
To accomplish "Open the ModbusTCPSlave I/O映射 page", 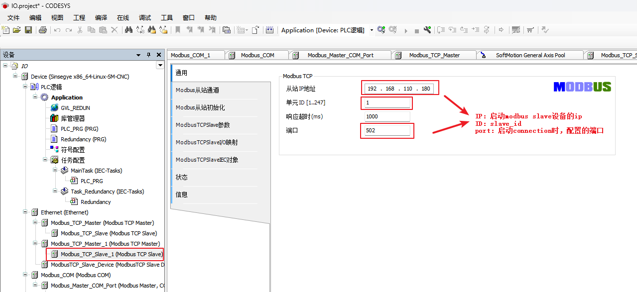I will pyautogui.click(x=207, y=142).
